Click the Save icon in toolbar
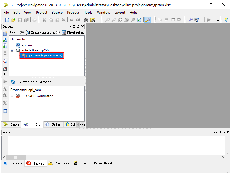The height and width of the screenshot is (174, 231). click(x=20, y=20)
